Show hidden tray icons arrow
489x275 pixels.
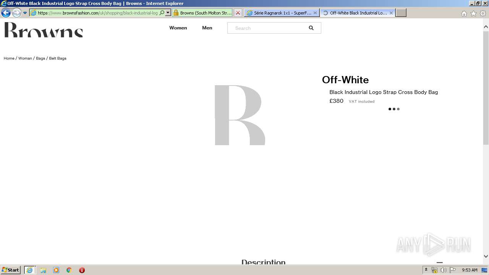click(x=426, y=270)
